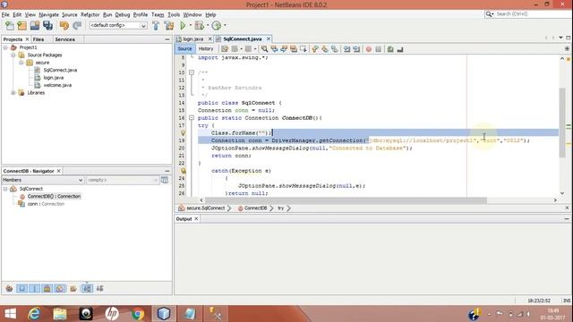Click the Find Selection magnifier icon
The width and height of the screenshot is (573, 322).
coord(264,49)
